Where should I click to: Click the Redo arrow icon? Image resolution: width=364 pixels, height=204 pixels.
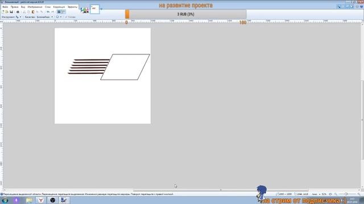click(53, 12)
